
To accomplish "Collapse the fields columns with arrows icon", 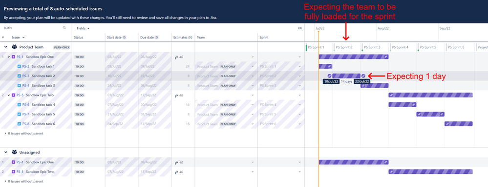I will [x=300, y=28].
